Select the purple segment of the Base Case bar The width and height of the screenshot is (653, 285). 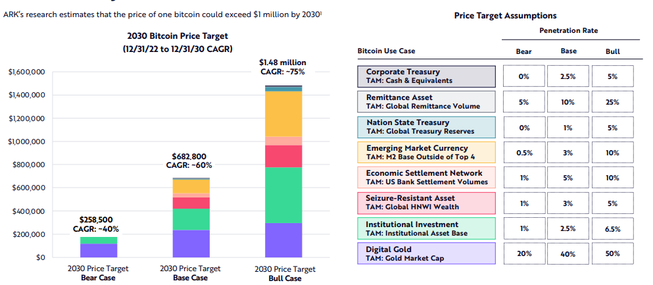click(x=191, y=244)
